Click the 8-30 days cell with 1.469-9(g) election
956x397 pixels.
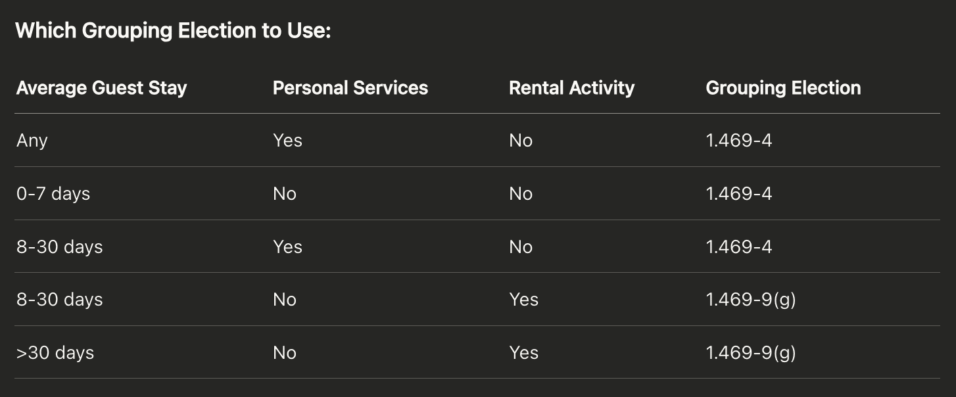point(60,300)
